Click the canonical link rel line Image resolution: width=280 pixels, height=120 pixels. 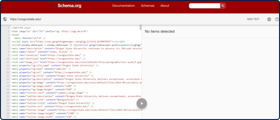tap(49, 55)
